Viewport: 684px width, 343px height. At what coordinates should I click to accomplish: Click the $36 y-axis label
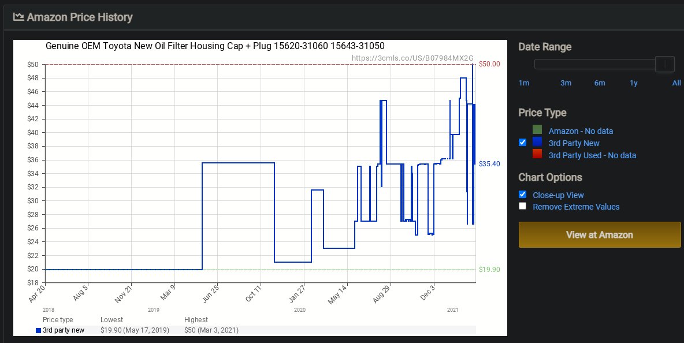[x=34, y=160]
